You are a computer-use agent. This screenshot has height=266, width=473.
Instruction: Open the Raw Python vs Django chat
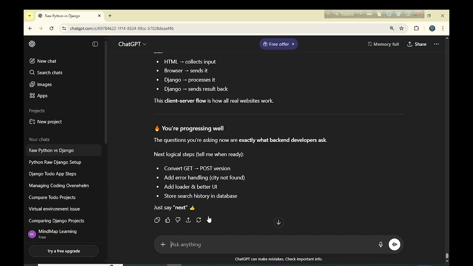tap(64, 150)
